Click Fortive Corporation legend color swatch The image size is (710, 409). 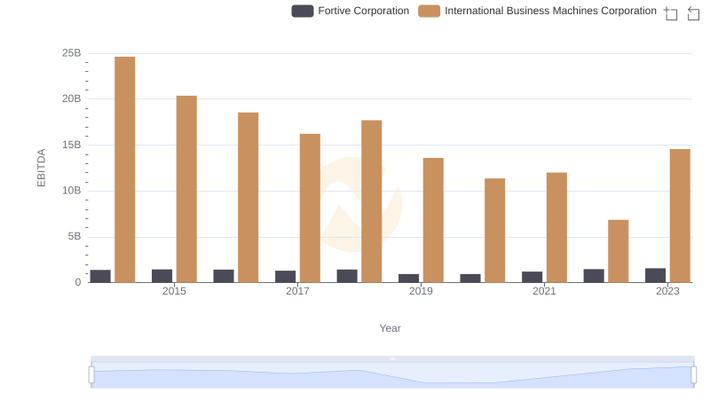[x=303, y=11]
